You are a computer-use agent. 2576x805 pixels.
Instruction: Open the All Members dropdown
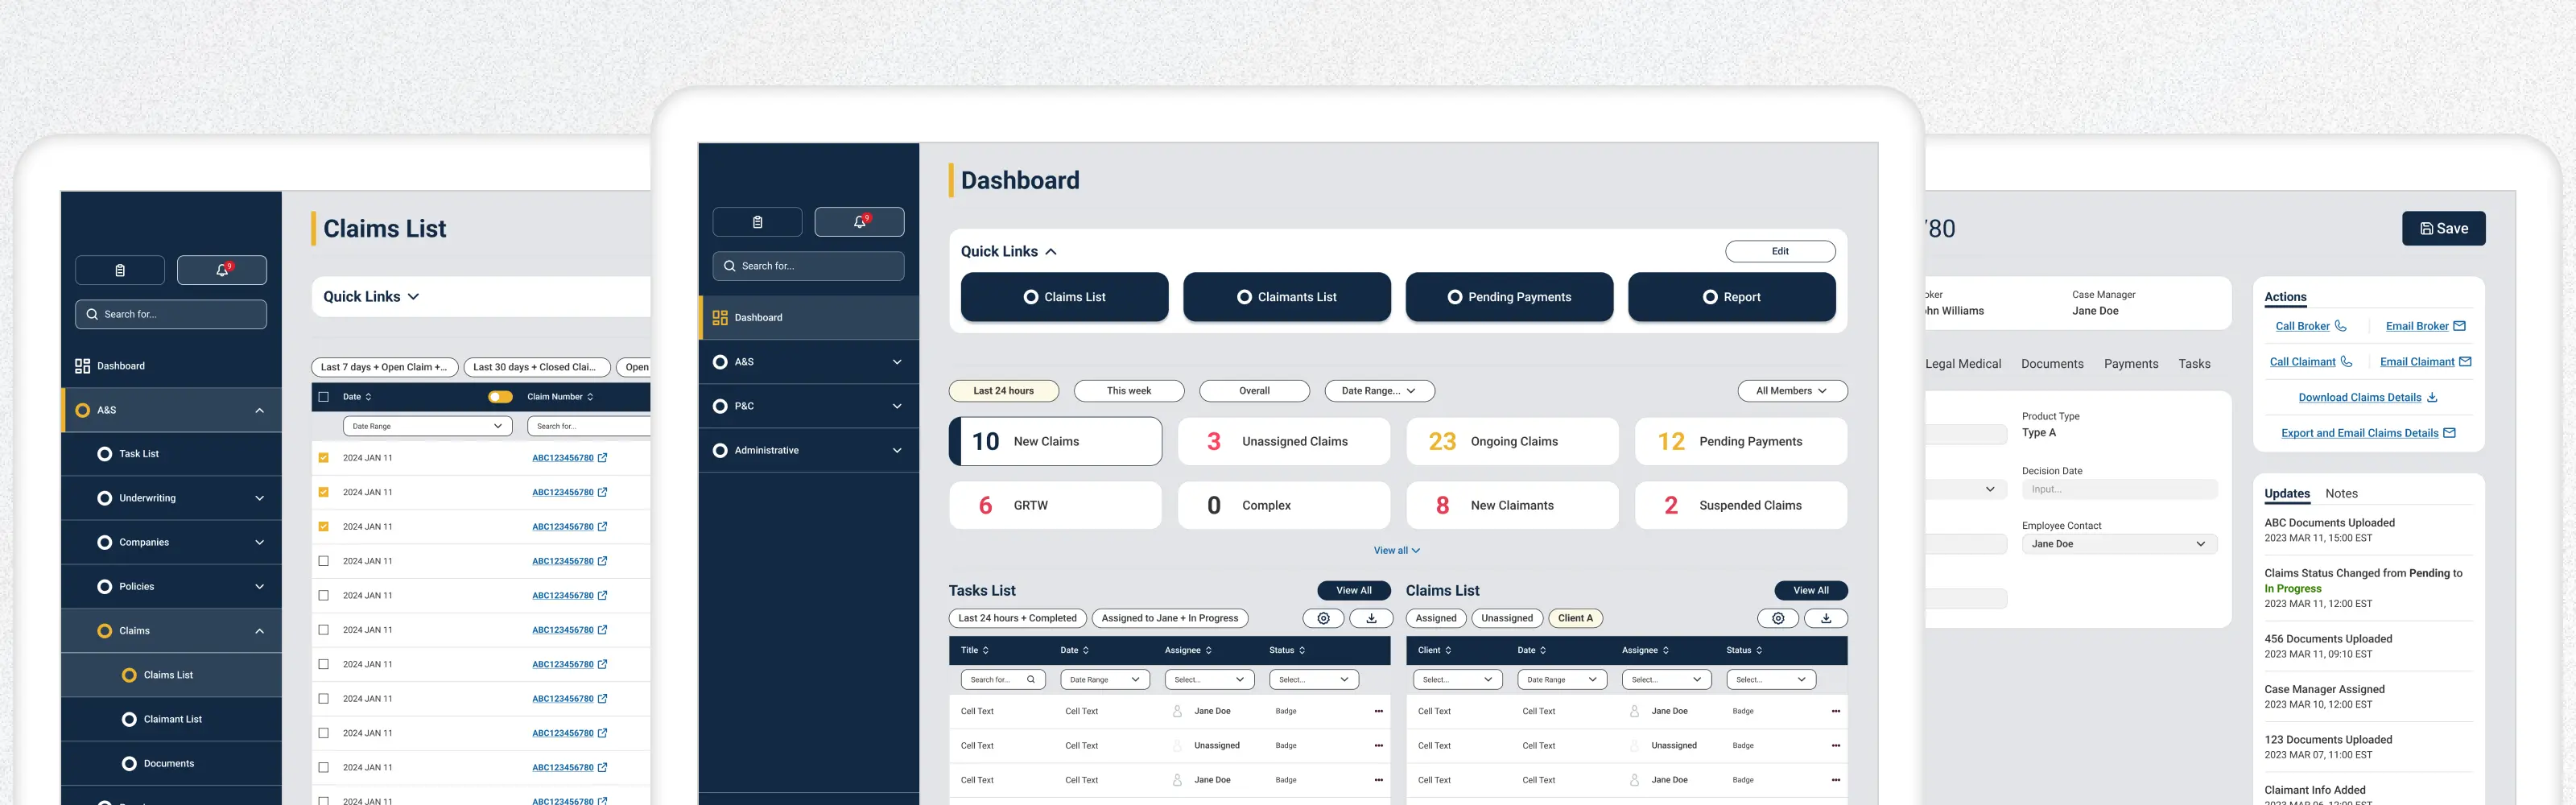pos(1792,391)
